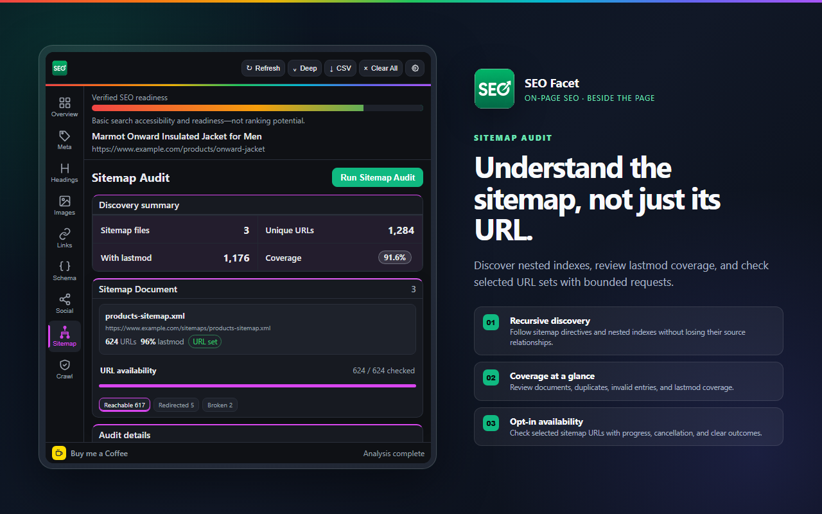Click the Recursive discovery feature card
The width and height of the screenshot is (822, 514).
click(629, 331)
